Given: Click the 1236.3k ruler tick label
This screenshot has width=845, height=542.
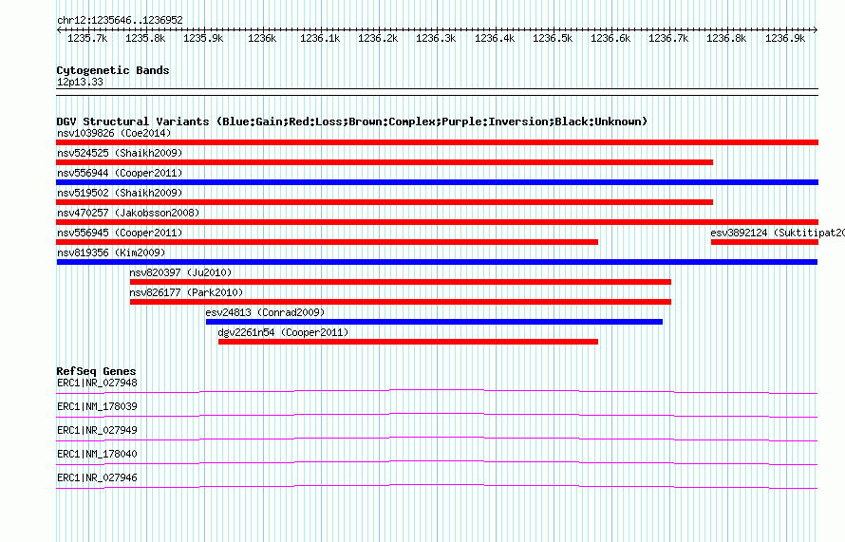Looking at the screenshot, I should (436, 38).
